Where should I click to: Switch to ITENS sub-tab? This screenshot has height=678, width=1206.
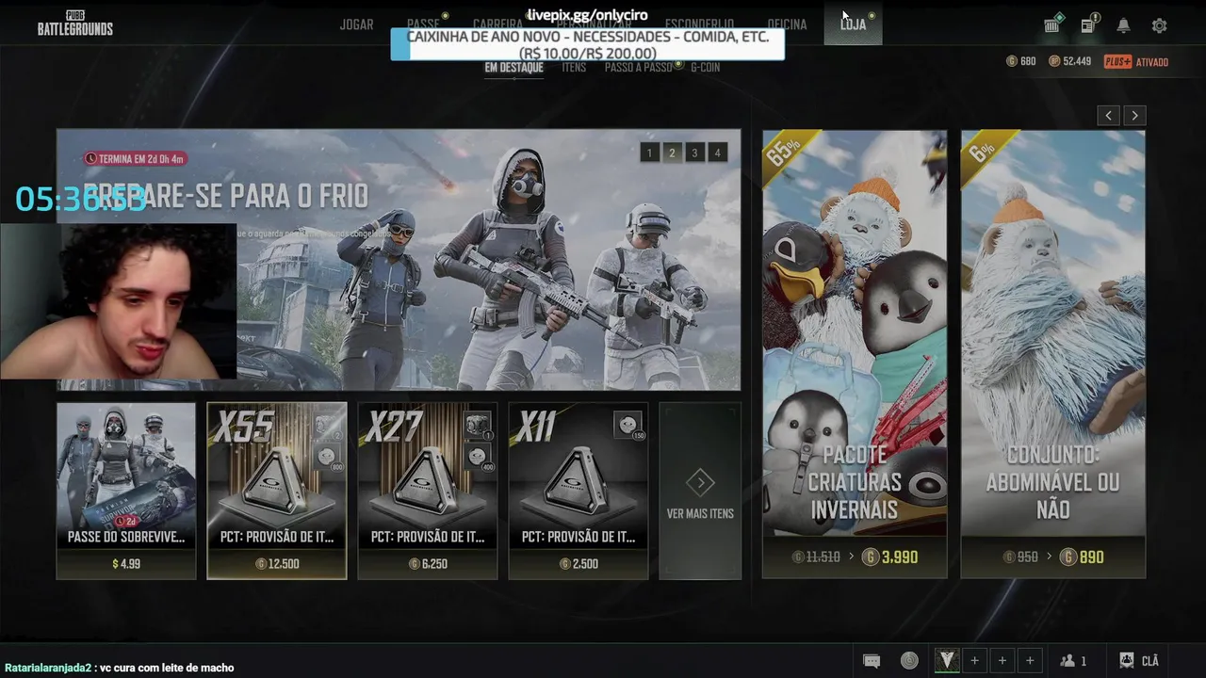point(574,68)
